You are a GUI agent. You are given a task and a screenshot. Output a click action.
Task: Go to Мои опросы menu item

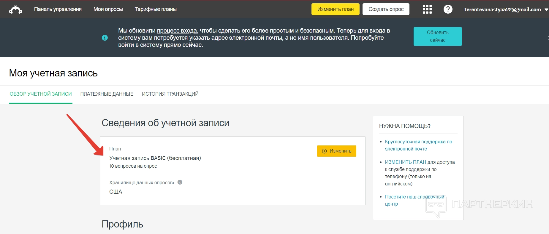(x=108, y=9)
